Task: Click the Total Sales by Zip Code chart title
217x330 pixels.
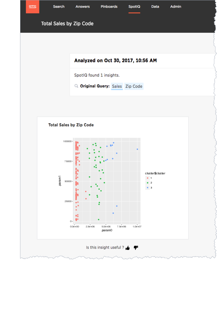Action: pyautogui.click(x=71, y=125)
